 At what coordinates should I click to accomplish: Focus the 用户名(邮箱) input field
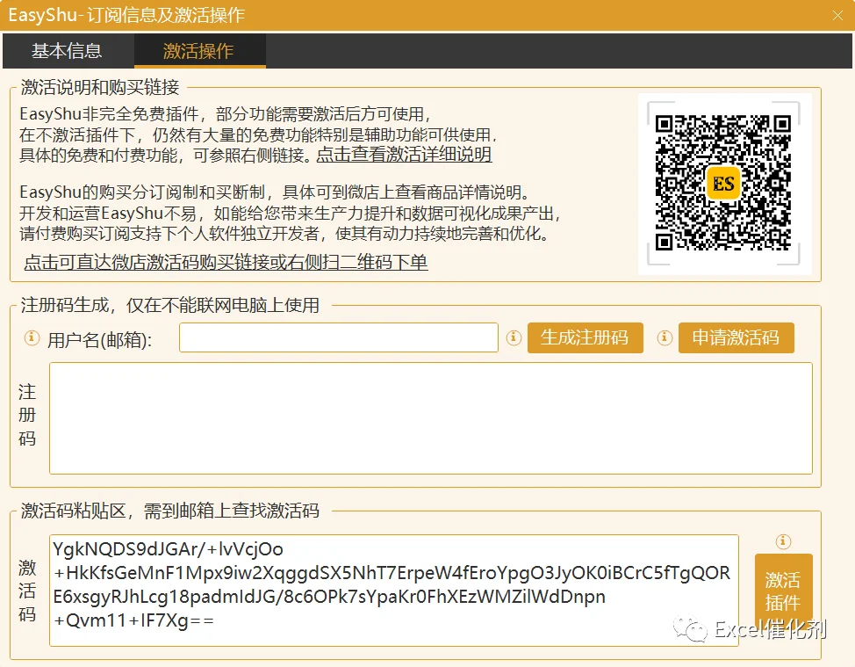pyautogui.click(x=339, y=337)
